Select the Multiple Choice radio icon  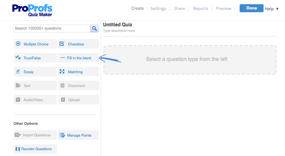tap(18, 44)
